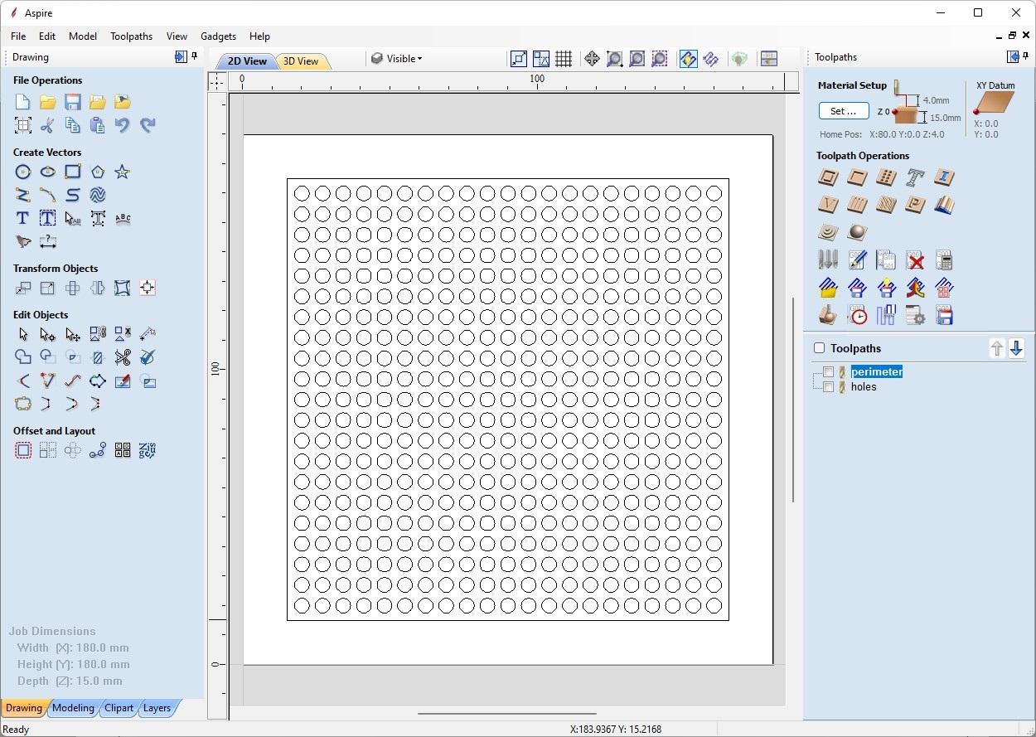1036x737 pixels.
Task: Toggle pin on Toolpaths panel
Action: coord(1027,56)
